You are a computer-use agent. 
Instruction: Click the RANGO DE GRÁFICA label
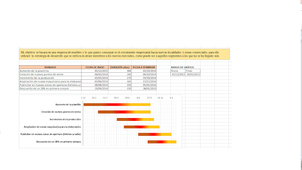click(x=182, y=67)
